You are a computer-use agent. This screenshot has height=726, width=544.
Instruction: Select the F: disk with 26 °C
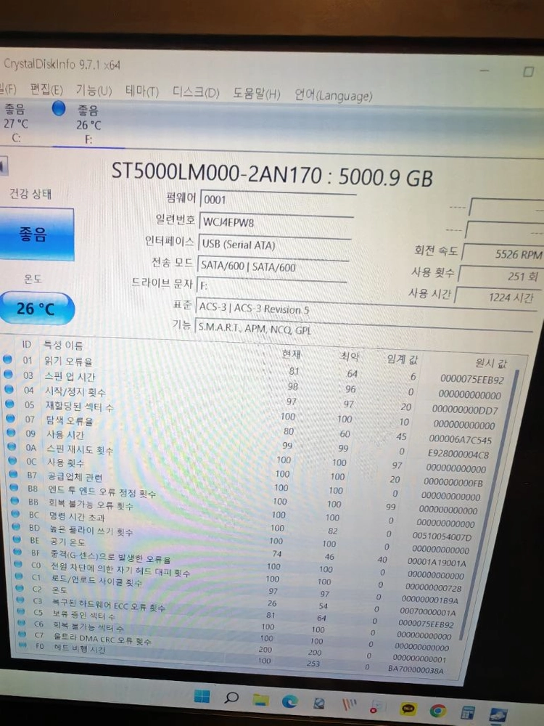point(88,124)
